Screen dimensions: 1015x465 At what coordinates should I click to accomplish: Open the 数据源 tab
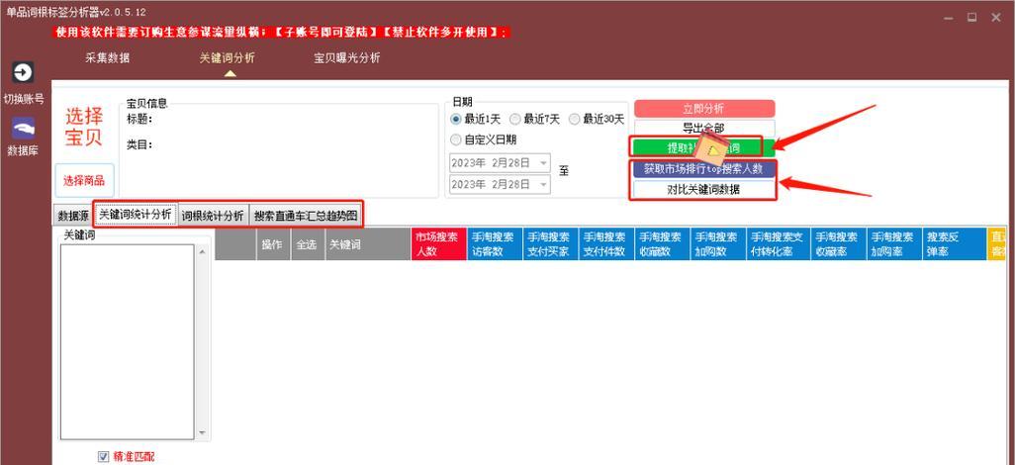point(73,216)
